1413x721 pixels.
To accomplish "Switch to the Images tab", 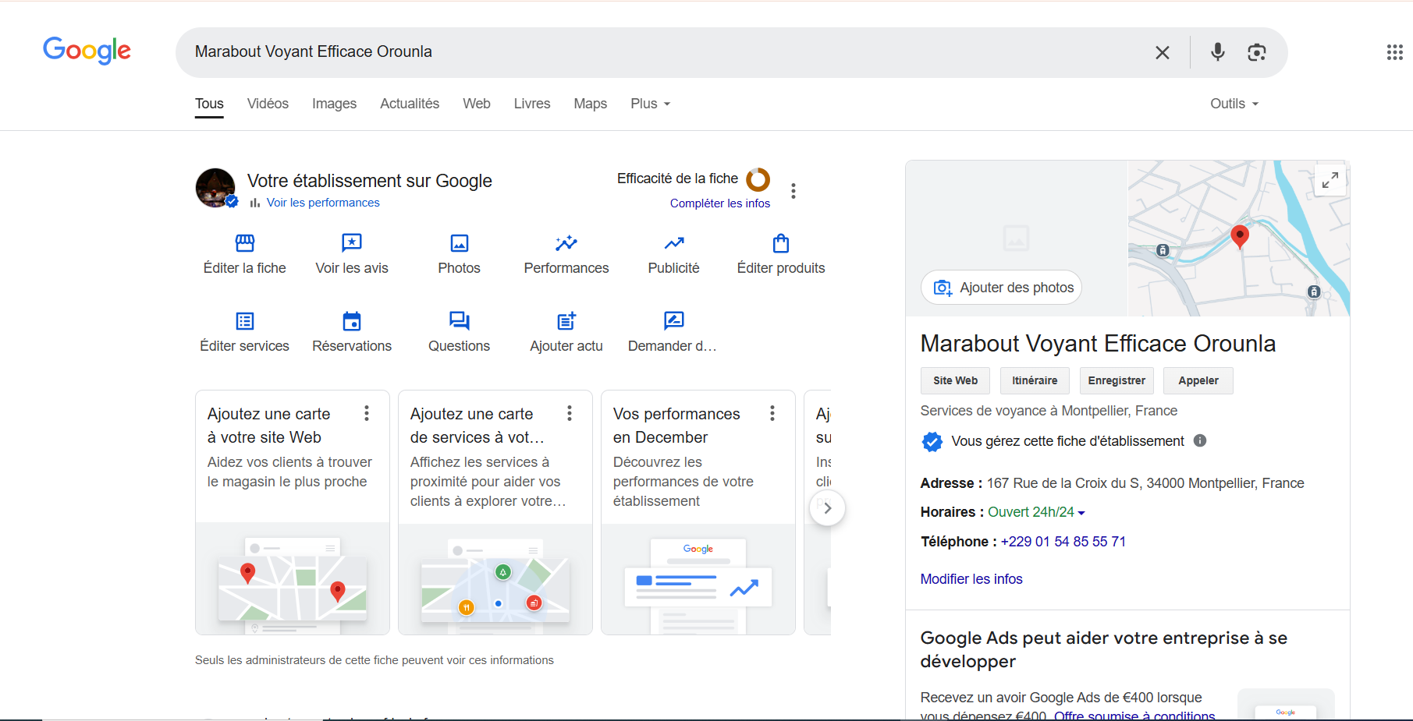I will (334, 104).
